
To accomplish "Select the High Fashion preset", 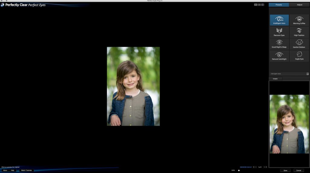I will [299, 32].
